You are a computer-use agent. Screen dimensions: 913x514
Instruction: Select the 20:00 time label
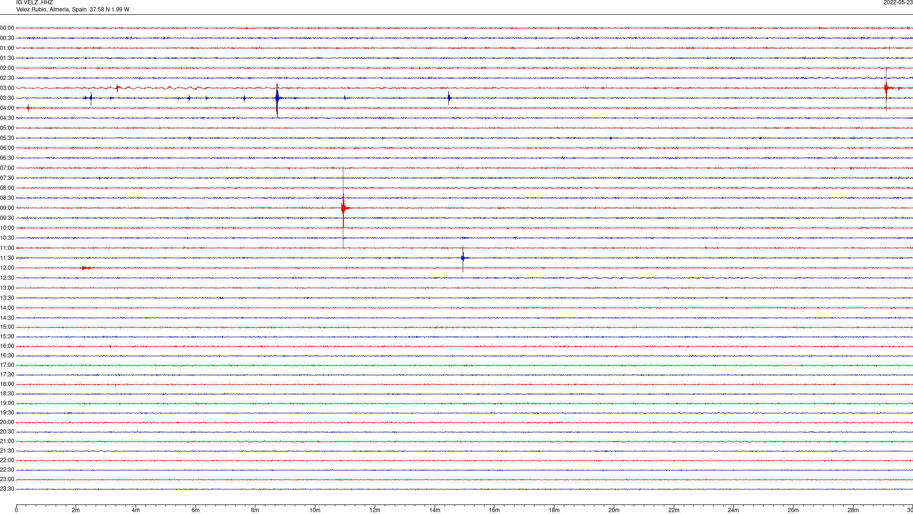(x=7, y=422)
